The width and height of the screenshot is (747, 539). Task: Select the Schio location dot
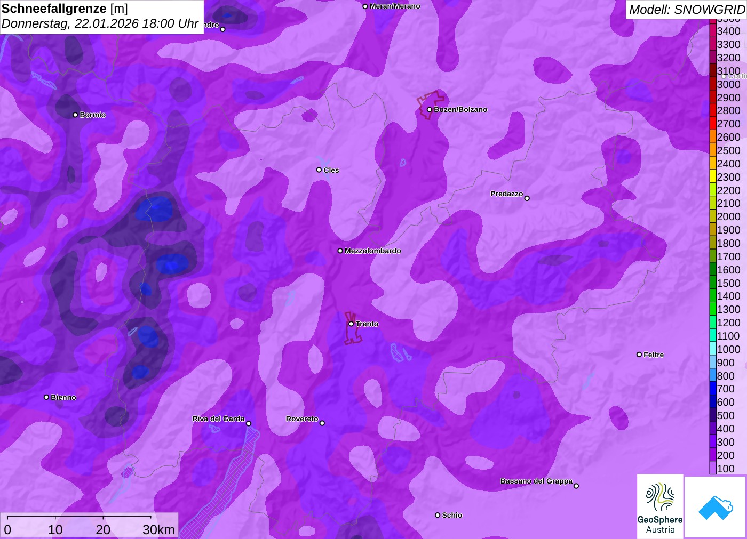coord(438,515)
